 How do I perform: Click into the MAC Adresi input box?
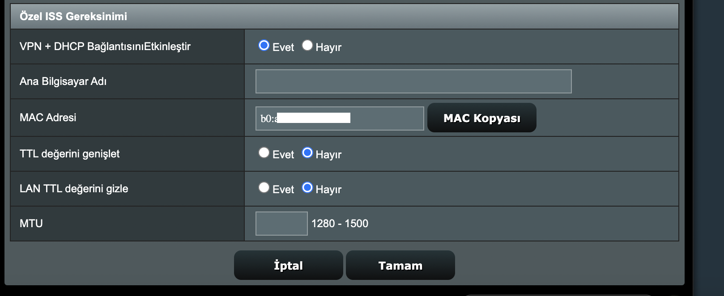point(340,118)
